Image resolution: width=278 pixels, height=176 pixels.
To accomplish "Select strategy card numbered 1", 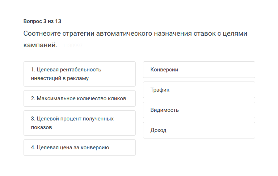I will 79,74.
